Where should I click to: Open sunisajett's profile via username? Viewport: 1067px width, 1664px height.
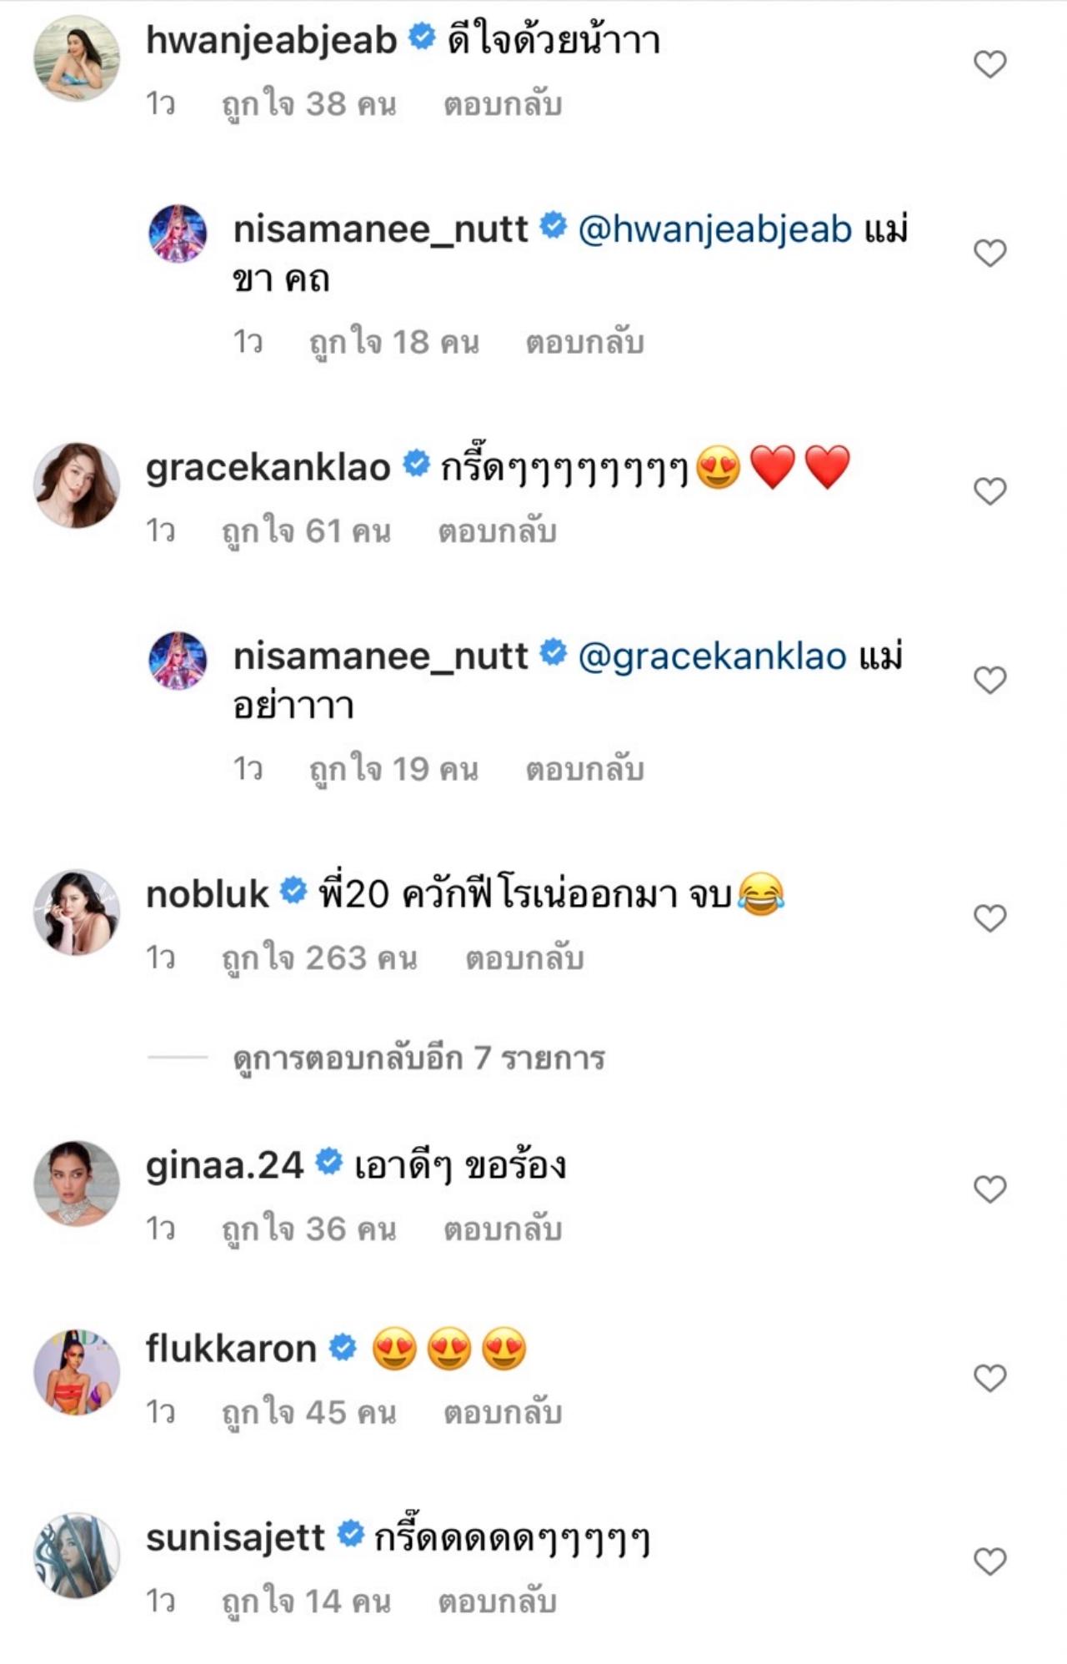coord(235,1537)
